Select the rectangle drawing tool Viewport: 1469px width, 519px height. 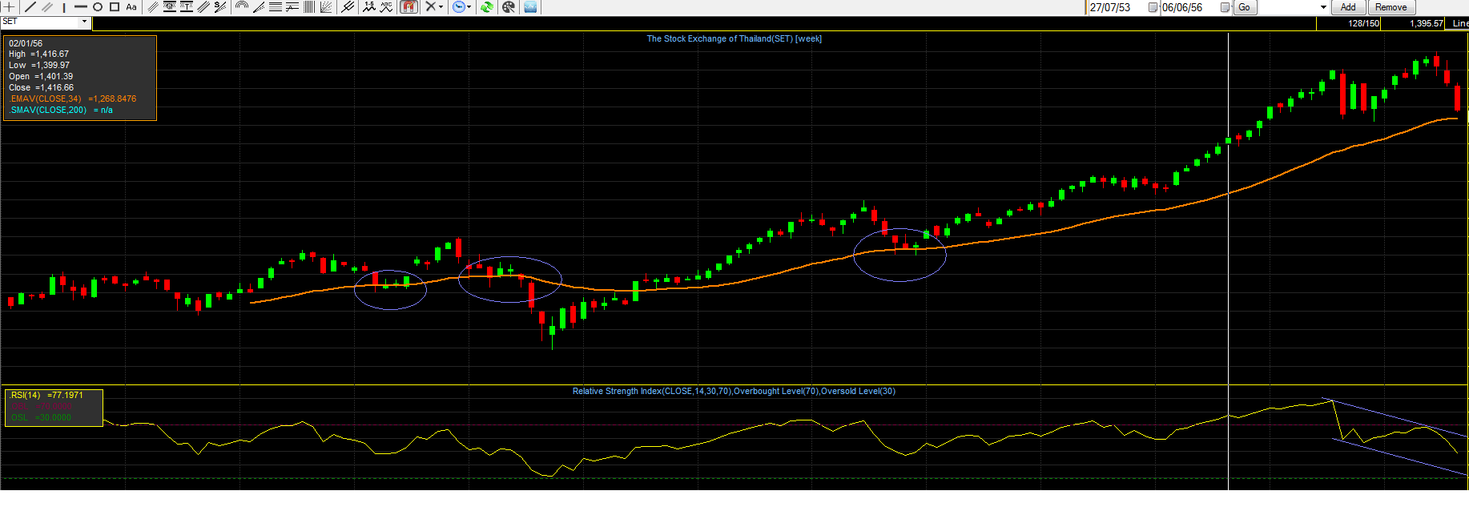[115, 7]
